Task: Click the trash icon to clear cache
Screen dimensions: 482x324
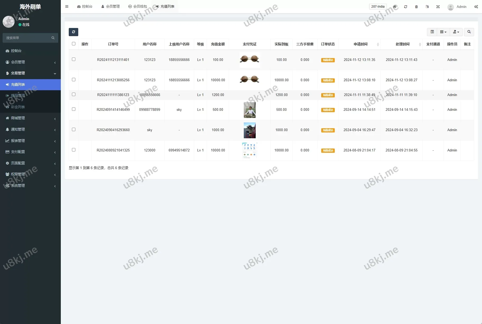Action: [x=416, y=7]
